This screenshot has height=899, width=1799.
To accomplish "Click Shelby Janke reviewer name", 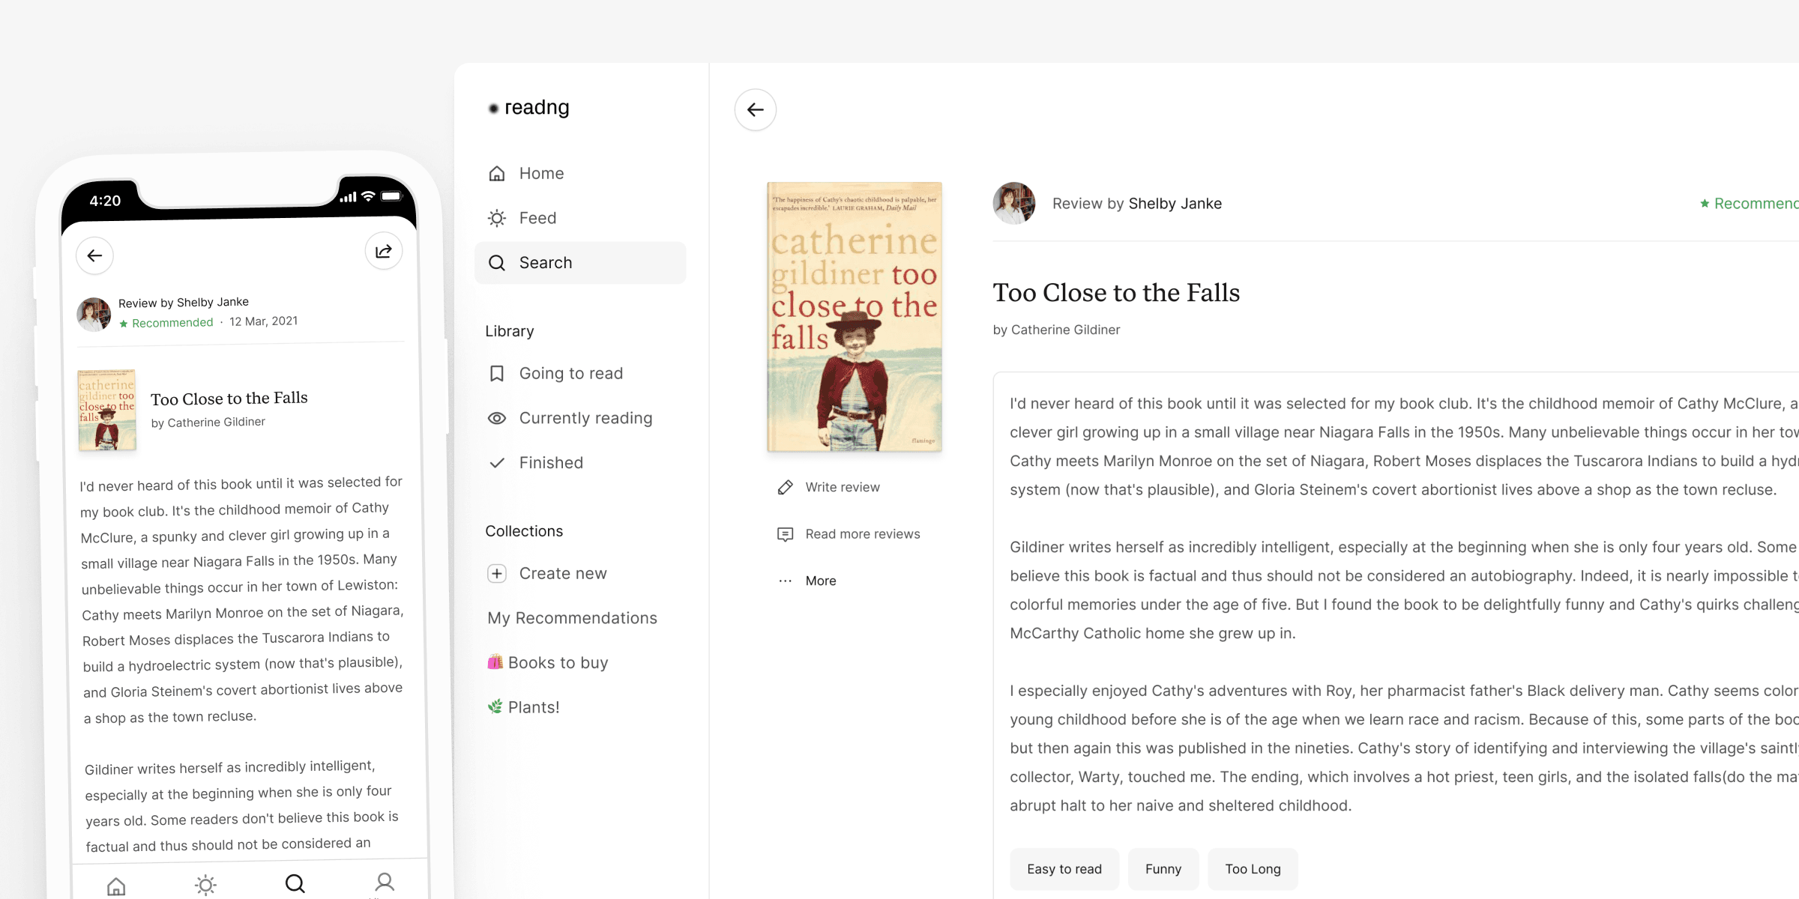I will pos(1175,204).
